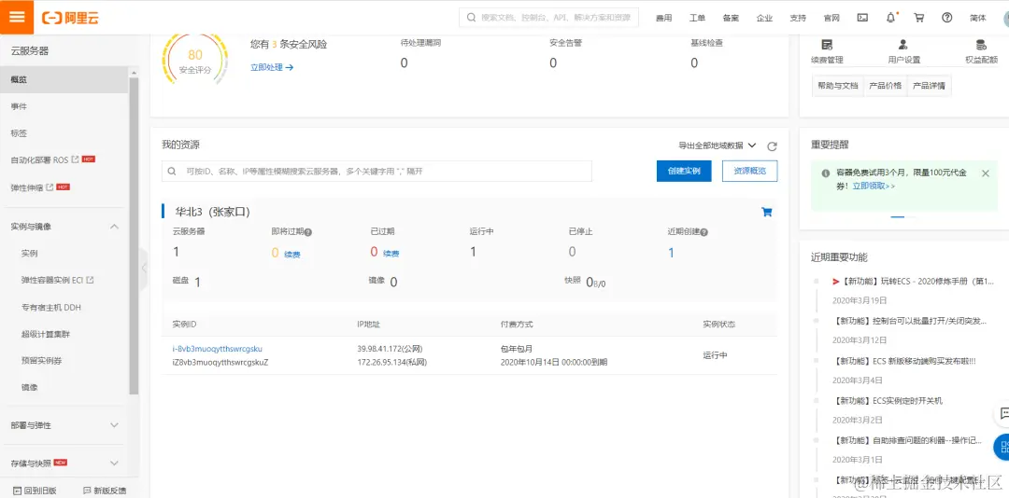Open the help question mark icon

point(947,18)
